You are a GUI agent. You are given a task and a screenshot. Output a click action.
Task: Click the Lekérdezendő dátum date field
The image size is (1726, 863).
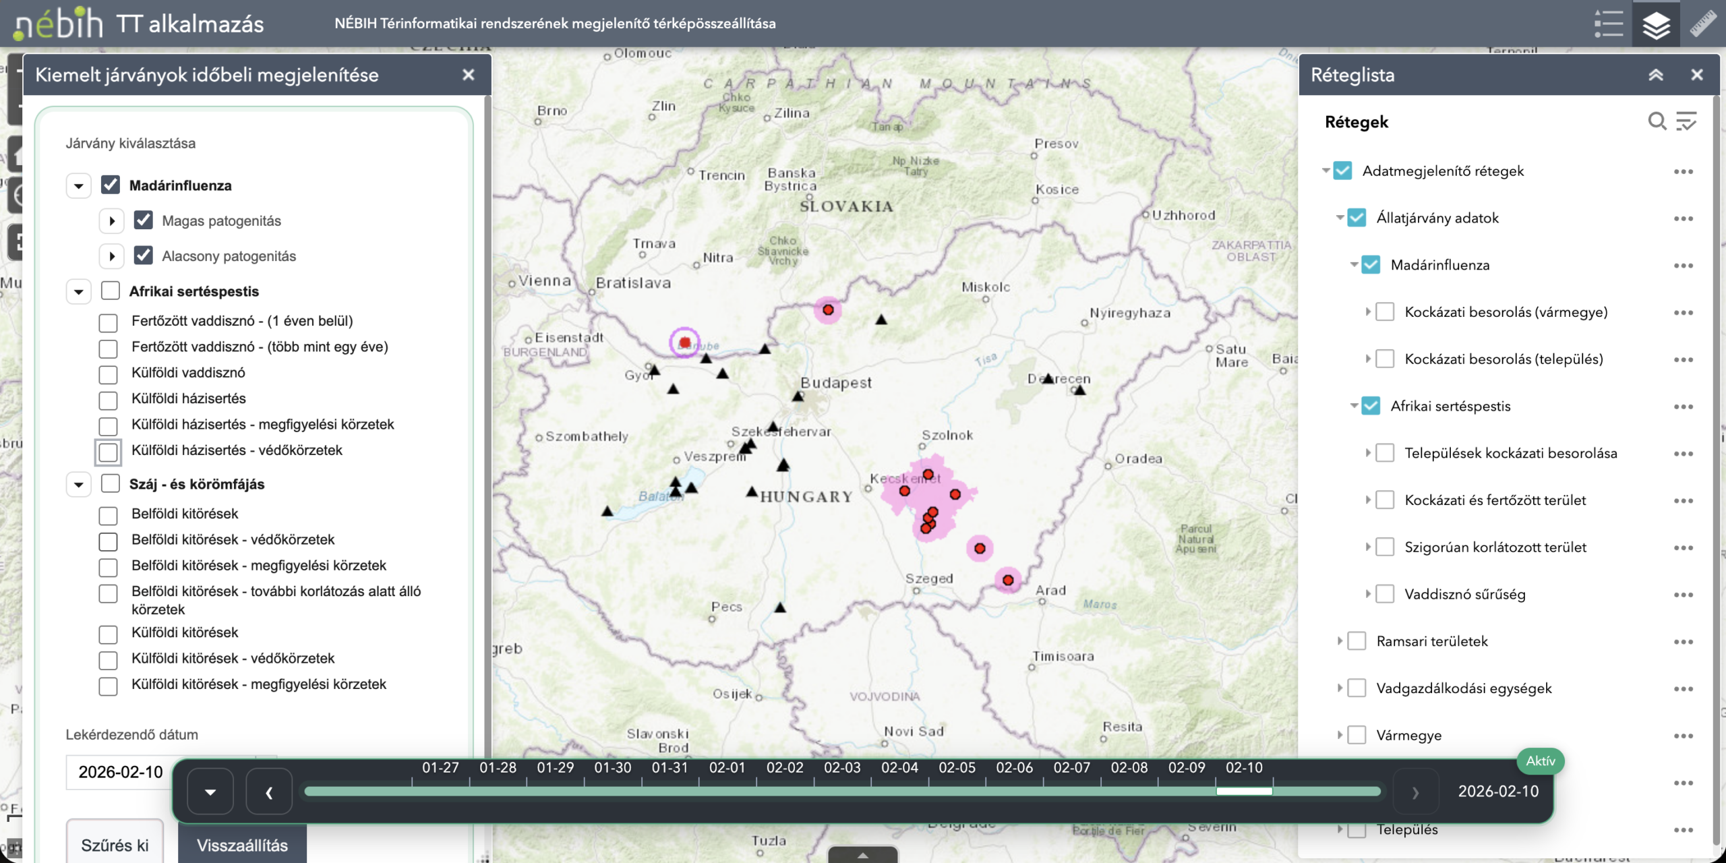point(120,772)
